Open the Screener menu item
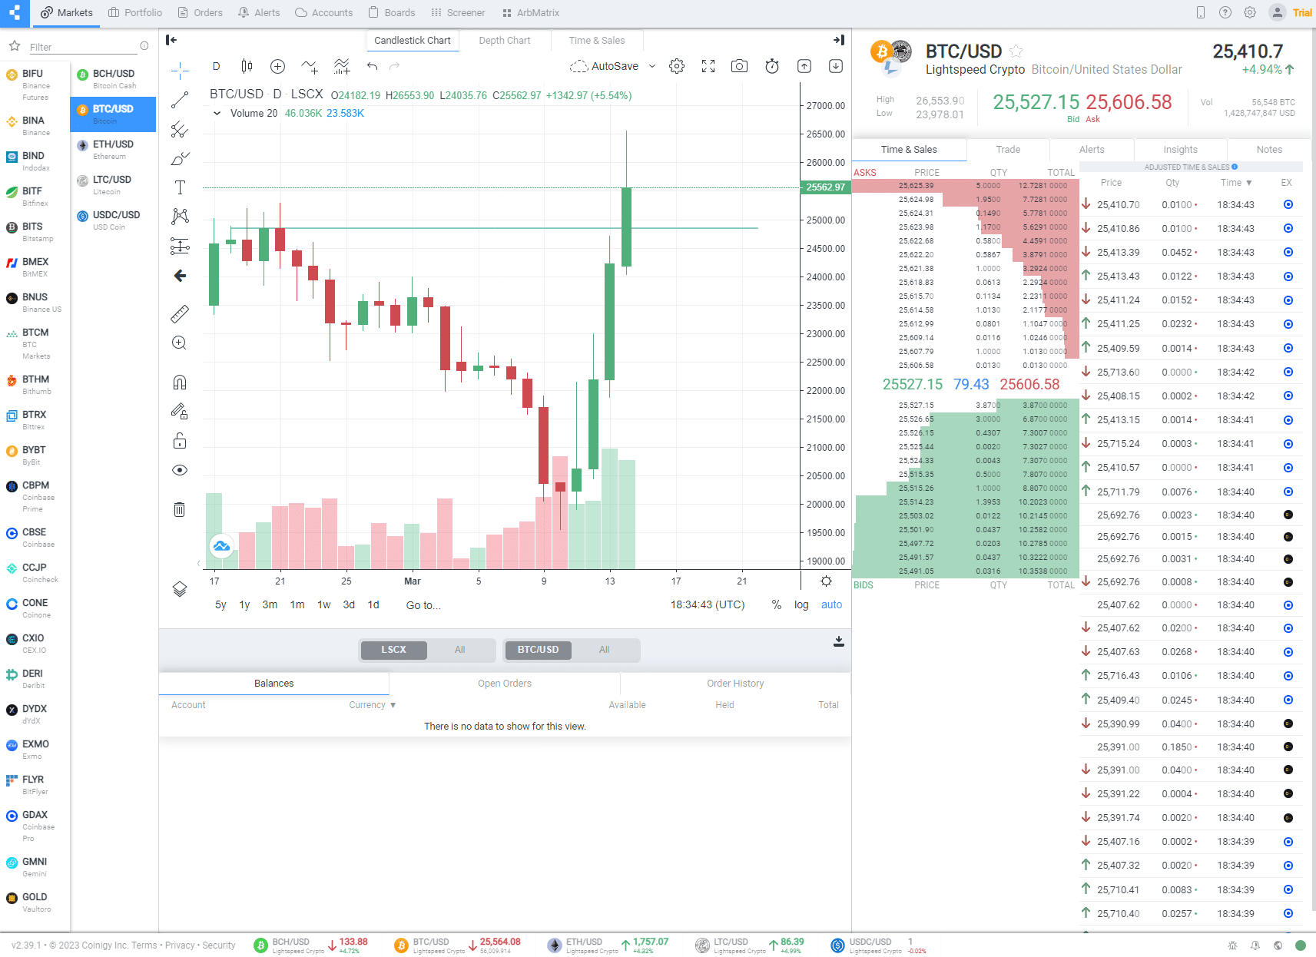Screen dimensions: 1316x957 (x=458, y=12)
